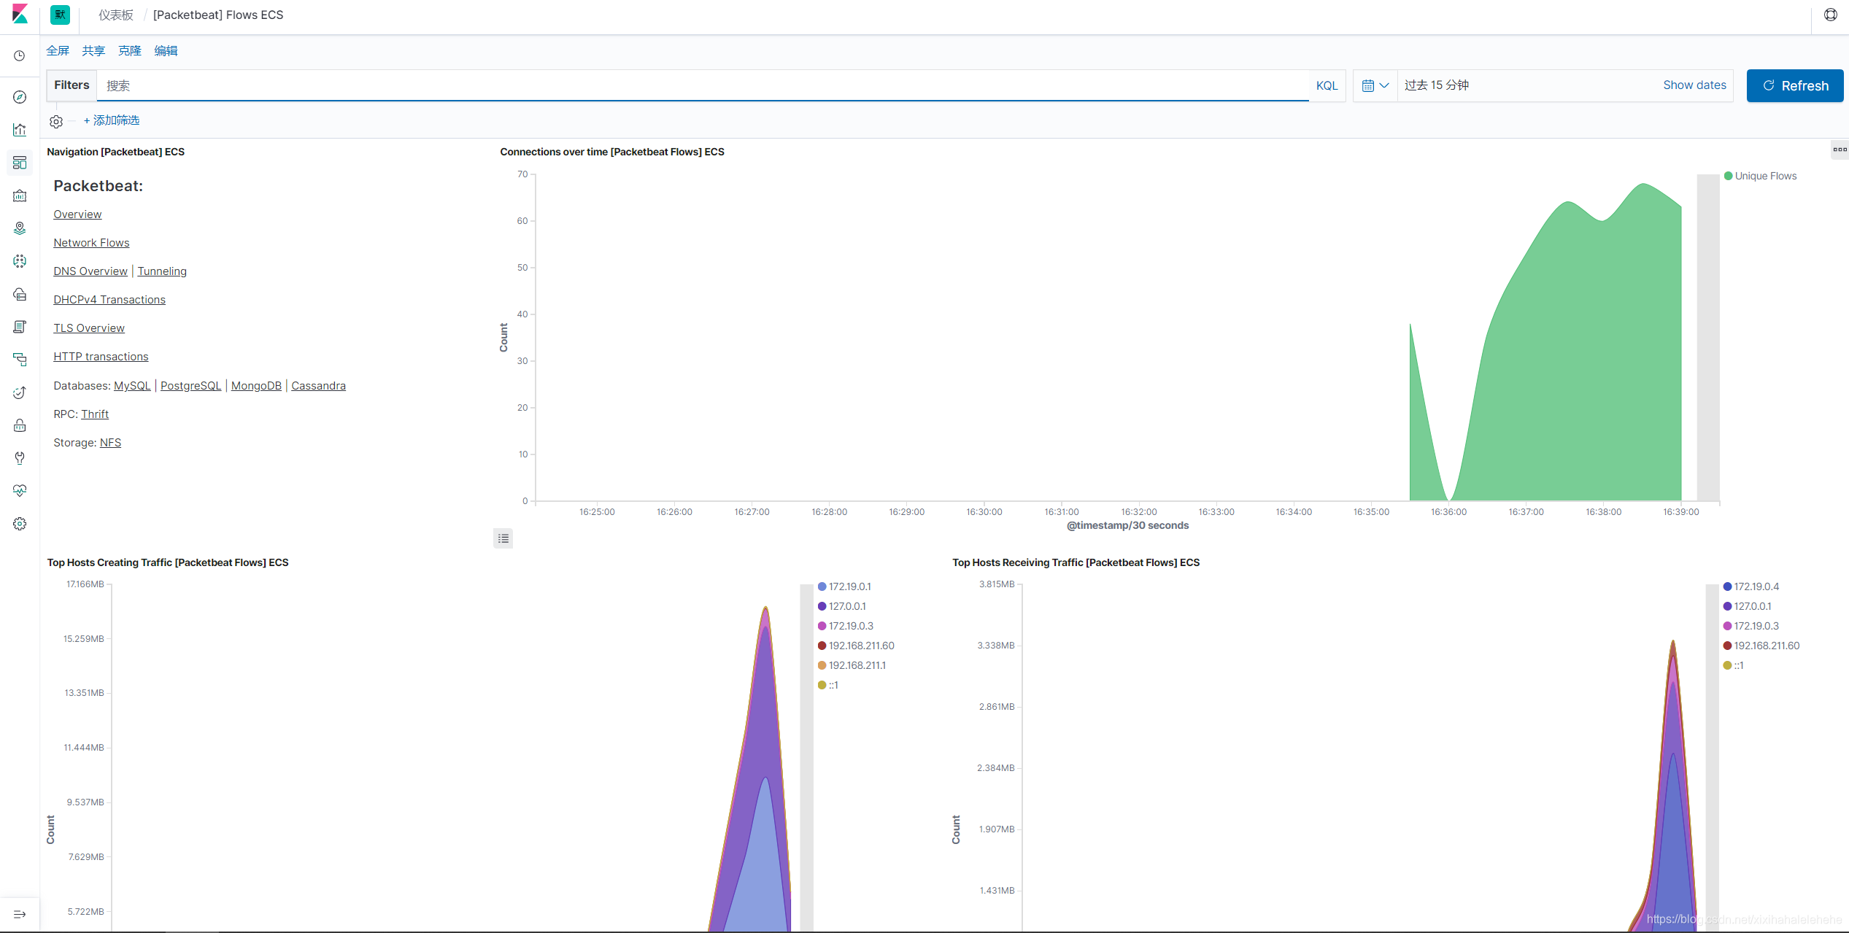The height and width of the screenshot is (933, 1849).
Task: Open the Tunneling link
Action: pos(162,271)
